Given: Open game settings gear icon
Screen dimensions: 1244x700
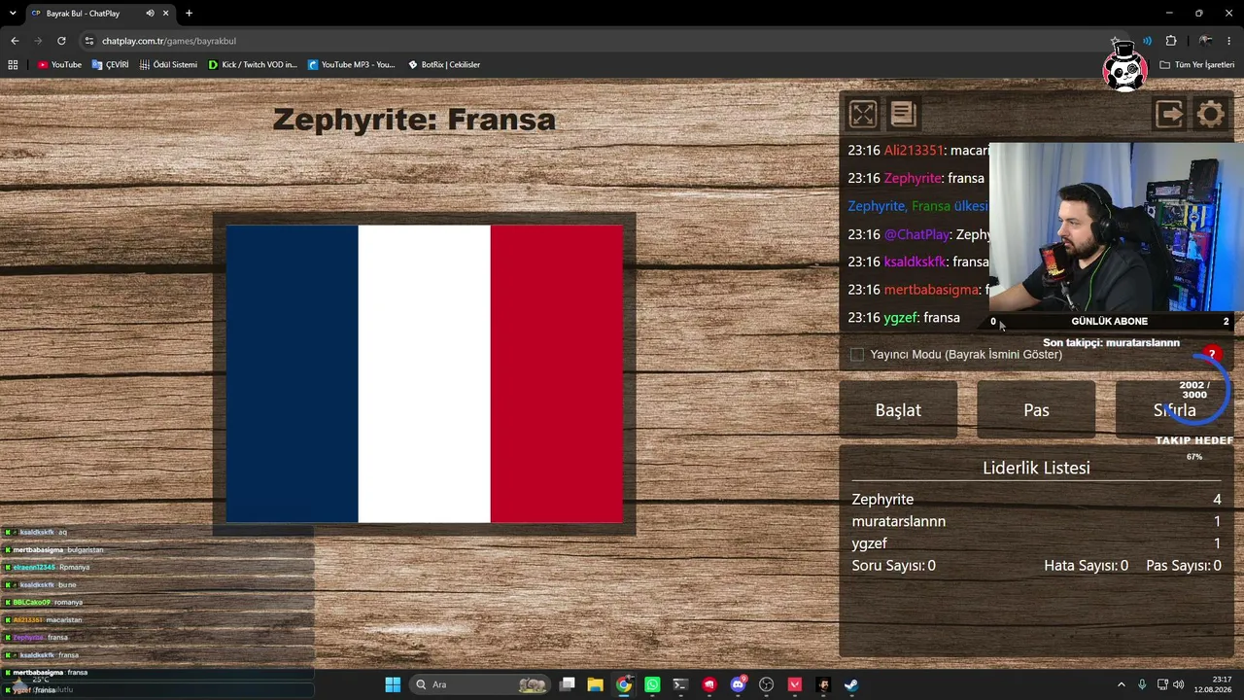Looking at the screenshot, I should [1211, 115].
